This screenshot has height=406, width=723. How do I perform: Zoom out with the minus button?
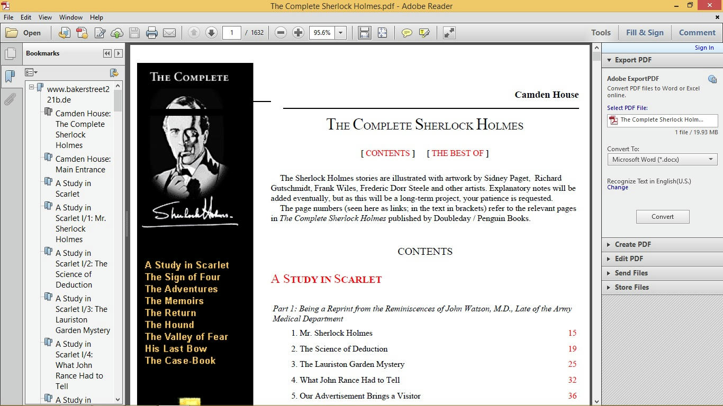point(281,33)
